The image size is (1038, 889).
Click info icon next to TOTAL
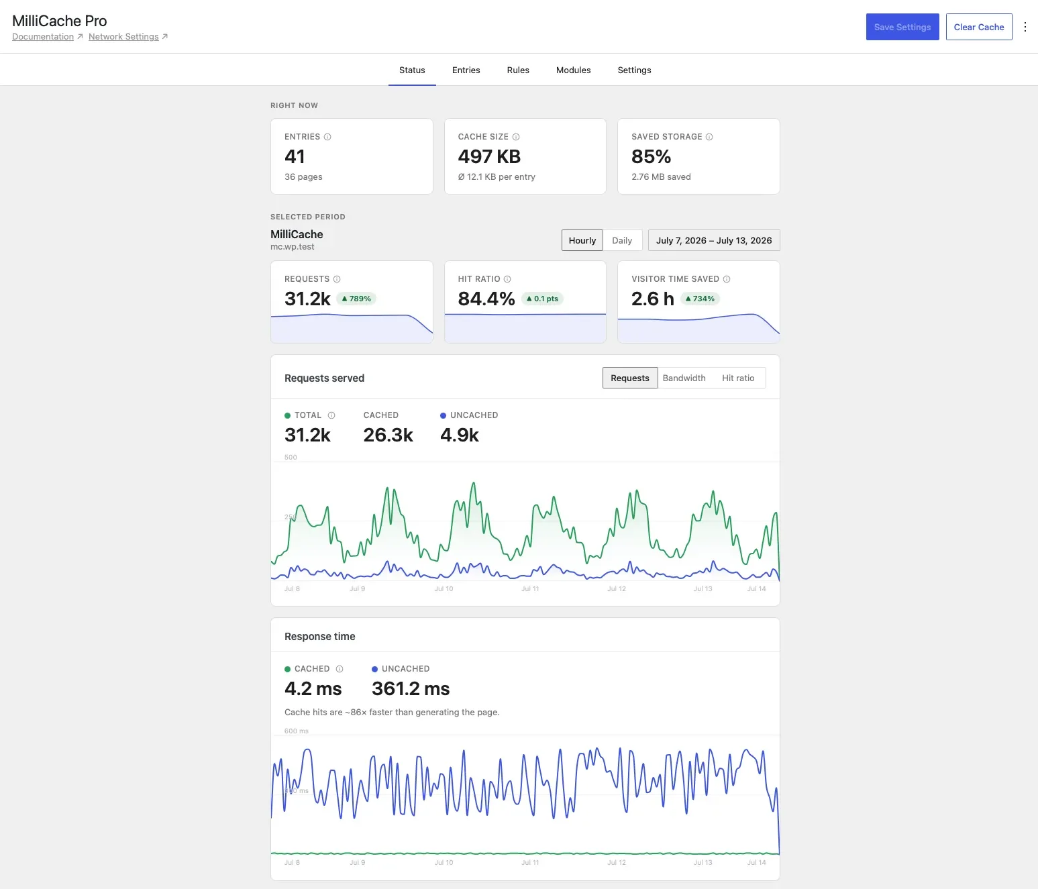click(x=331, y=415)
